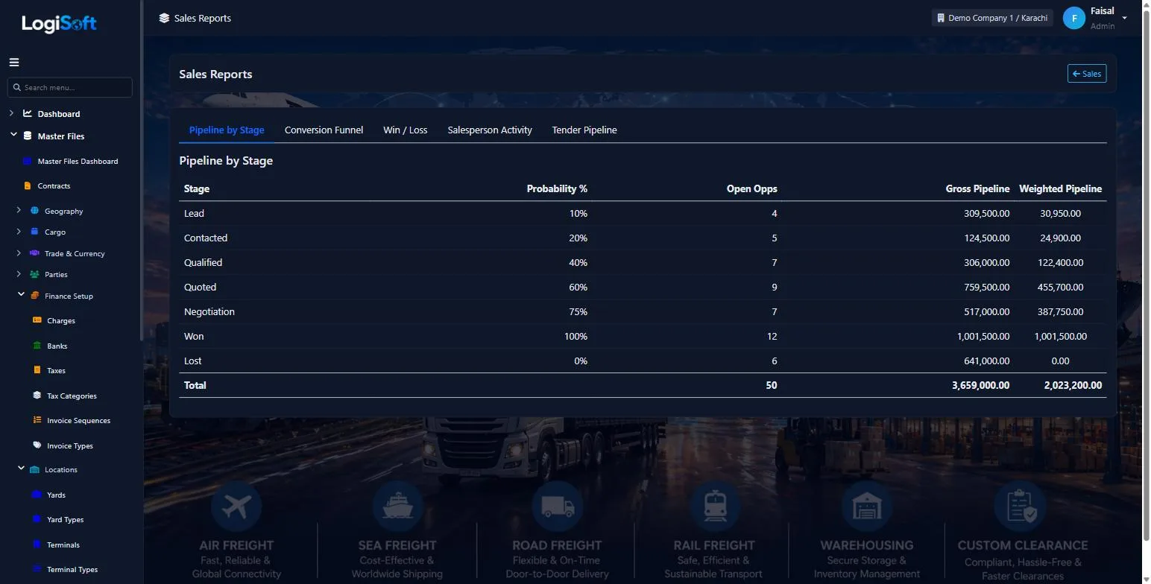Image resolution: width=1151 pixels, height=584 pixels.
Task: Click the user avatar F circle
Action: tap(1074, 18)
